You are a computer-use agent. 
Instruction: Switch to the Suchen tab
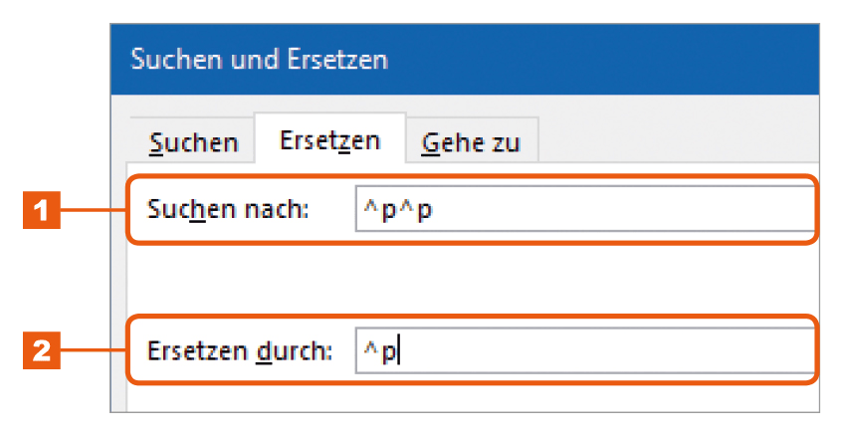tap(193, 140)
